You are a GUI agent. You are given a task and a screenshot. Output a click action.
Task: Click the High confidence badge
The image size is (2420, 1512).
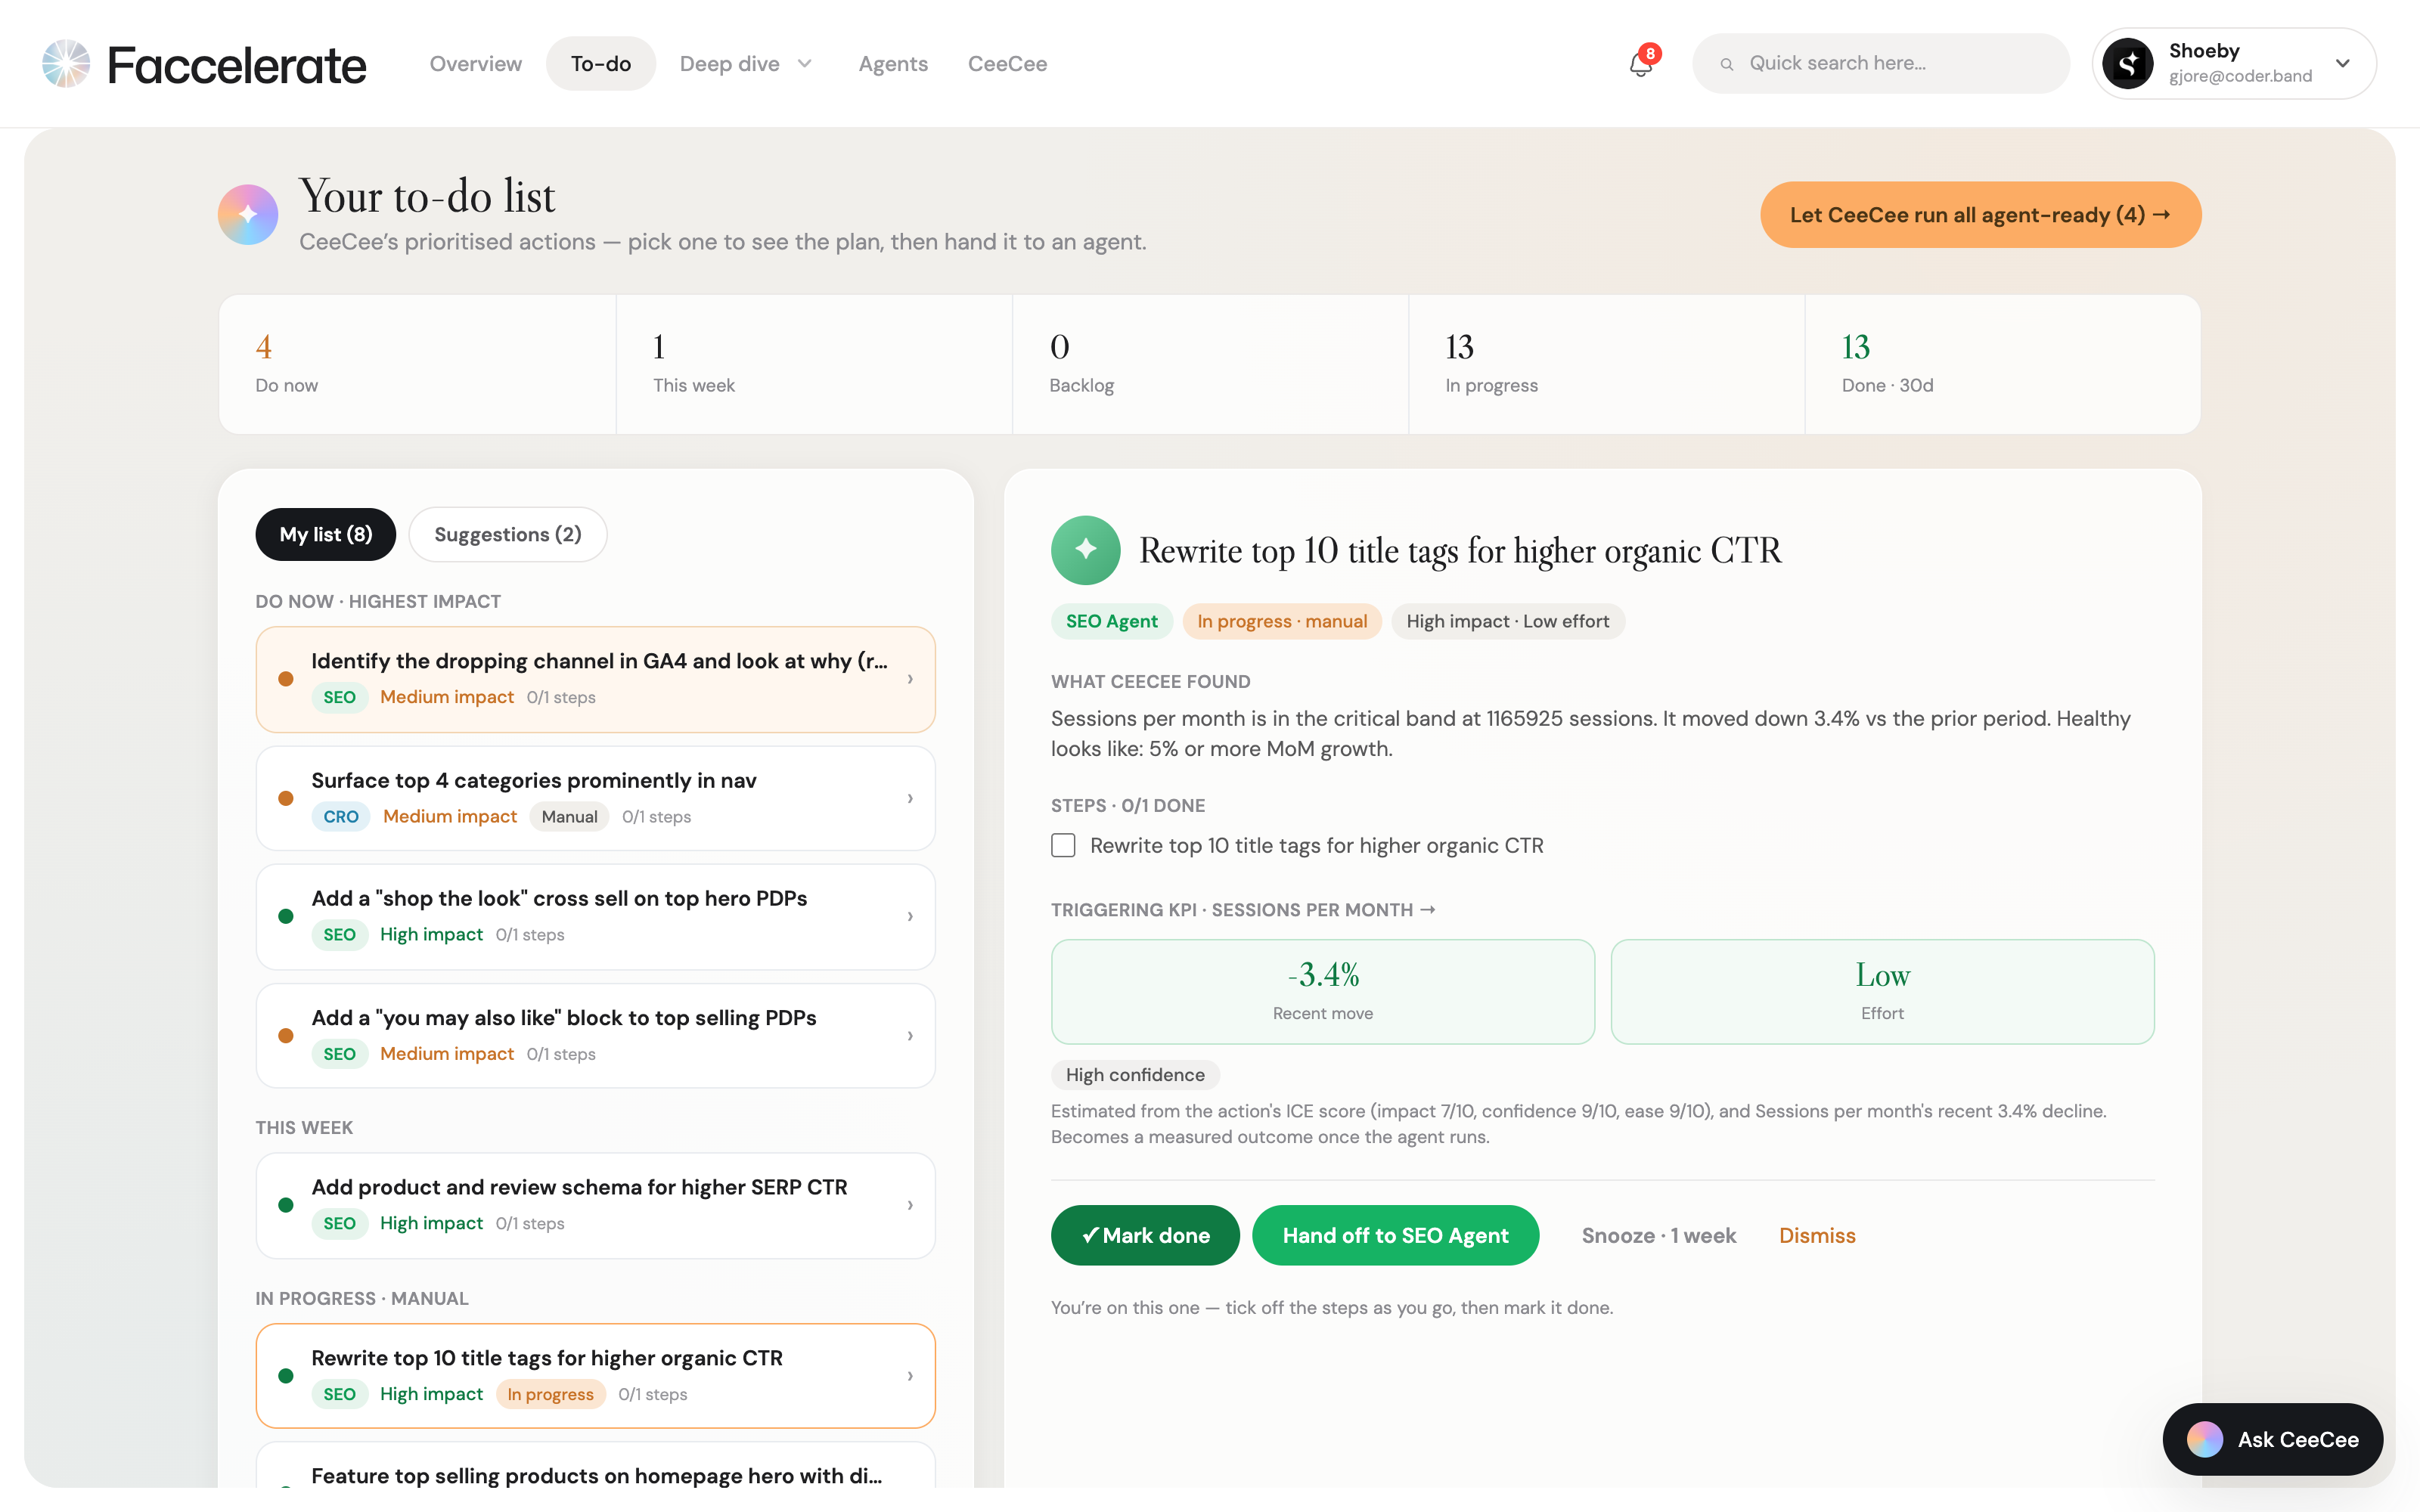(1135, 1075)
